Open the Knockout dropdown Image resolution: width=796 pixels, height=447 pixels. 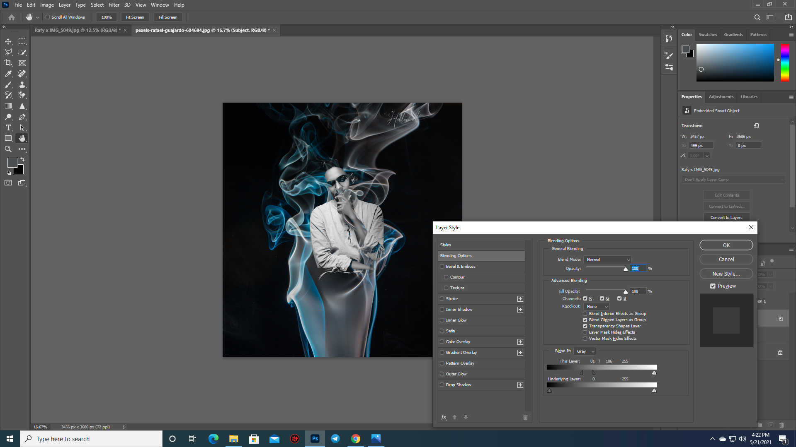point(596,306)
